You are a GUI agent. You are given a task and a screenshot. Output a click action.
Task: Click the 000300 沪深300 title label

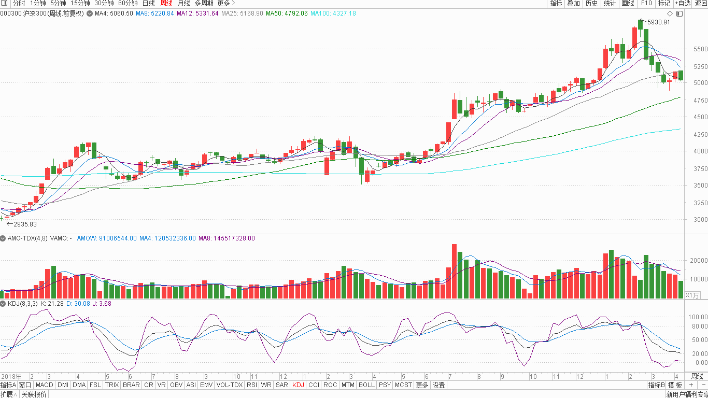coord(42,13)
